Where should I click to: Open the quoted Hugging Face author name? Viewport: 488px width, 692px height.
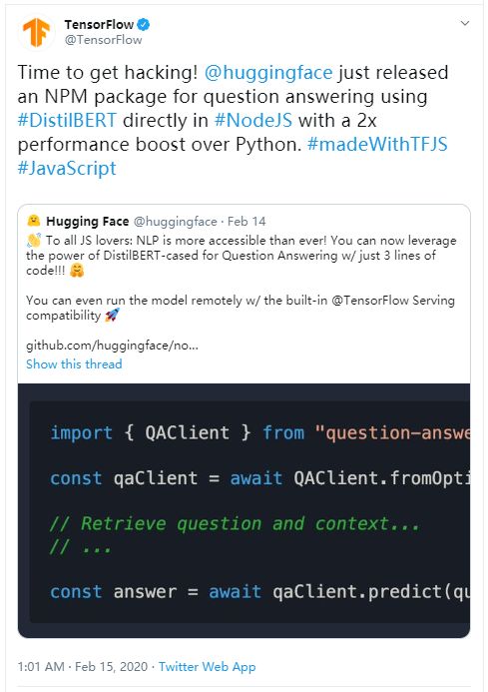point(88,221)
